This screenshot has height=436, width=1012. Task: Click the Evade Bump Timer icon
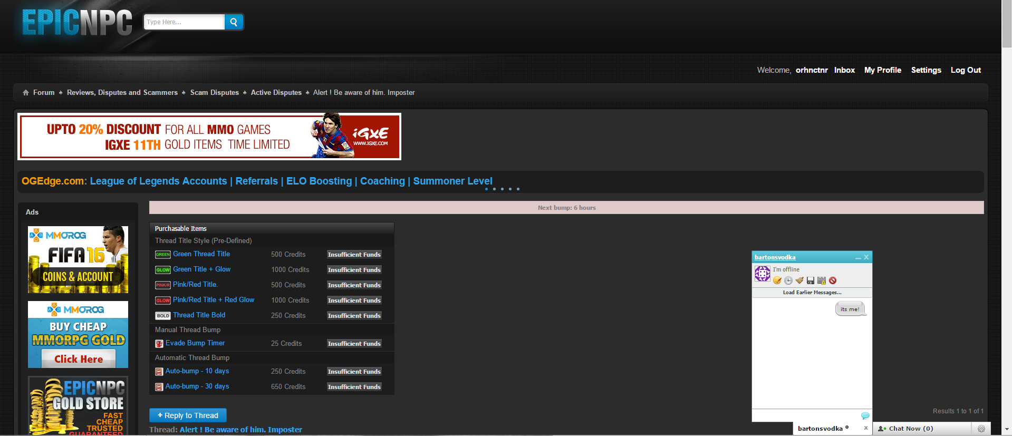[159, 344]
